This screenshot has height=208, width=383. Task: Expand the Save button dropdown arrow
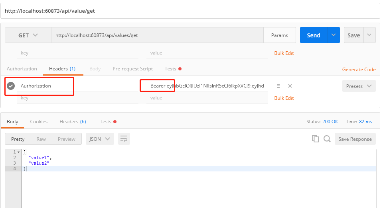pos(369,35)
